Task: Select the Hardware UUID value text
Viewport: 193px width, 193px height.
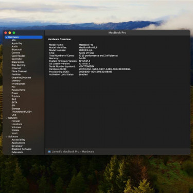Action: pos(104,69)
